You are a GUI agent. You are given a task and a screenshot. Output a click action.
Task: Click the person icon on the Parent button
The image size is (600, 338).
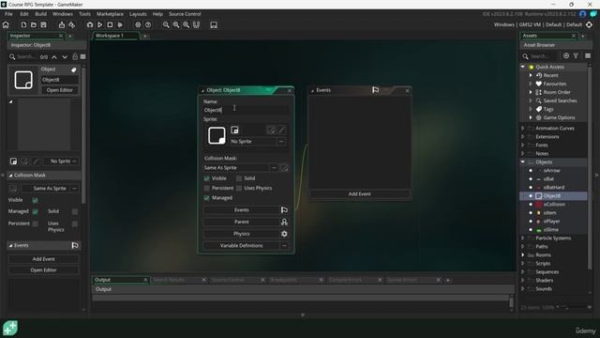click(284, 222)
